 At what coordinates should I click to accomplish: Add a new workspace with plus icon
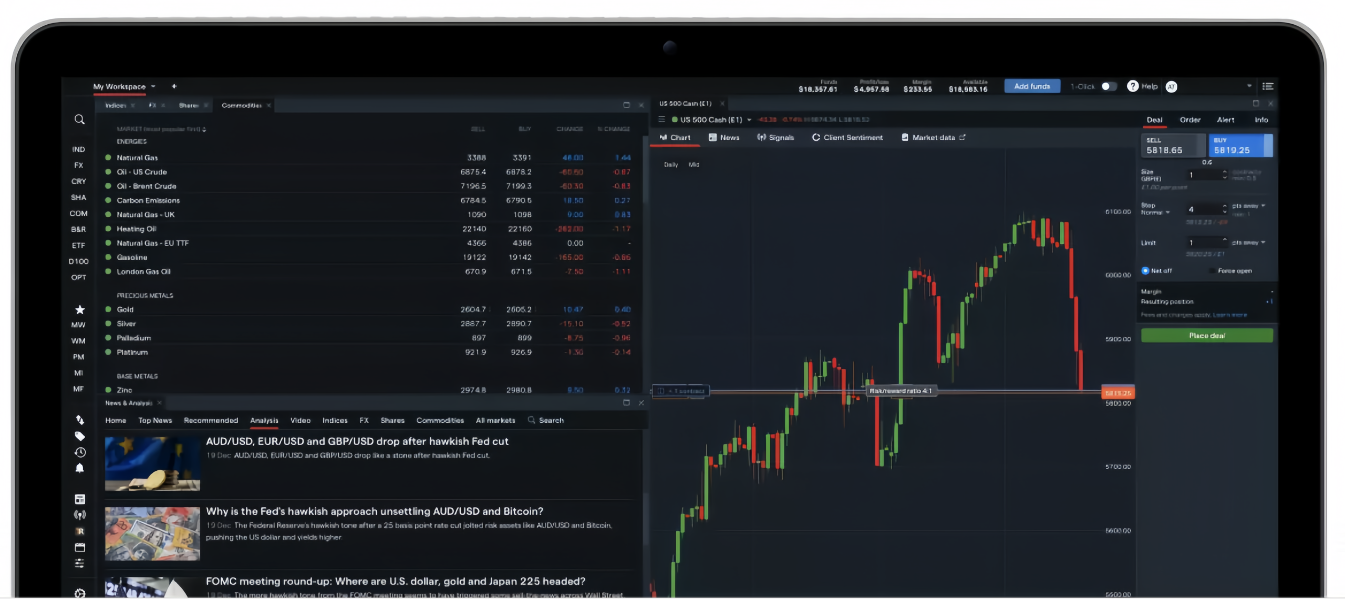coord(174,86)
